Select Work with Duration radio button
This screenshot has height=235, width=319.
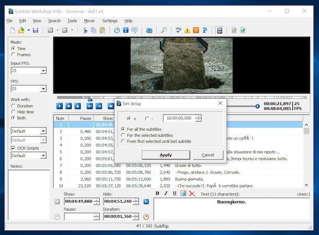pyautogui.click(x=13, y=106)
